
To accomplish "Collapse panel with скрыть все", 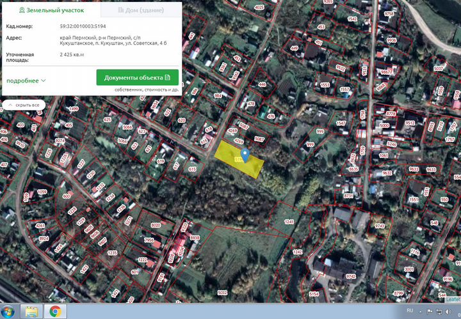I will click(x=24, y=104).
